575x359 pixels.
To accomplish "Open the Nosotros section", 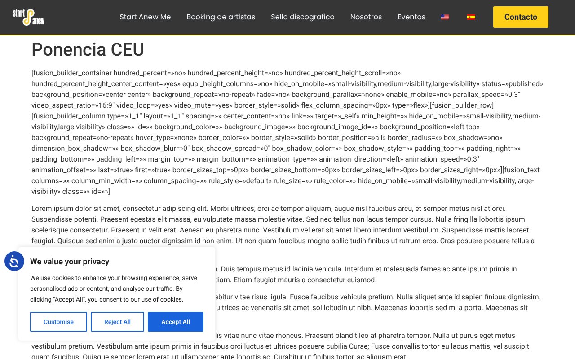I will click(366, 17).
